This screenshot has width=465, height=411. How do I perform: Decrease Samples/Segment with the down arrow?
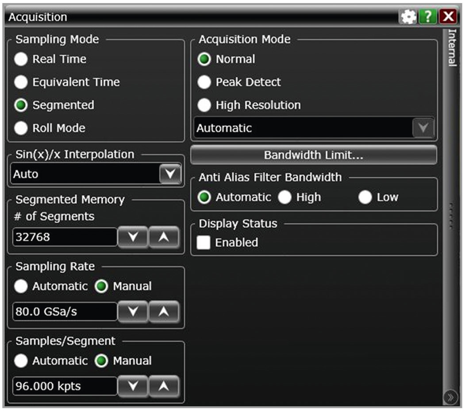[132, 387]
